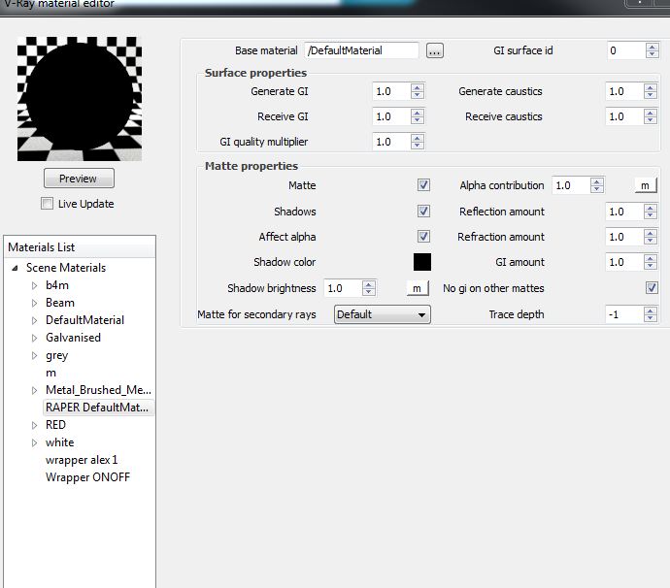This screenshot has width=670, height=588.
Task: Expand the b4m material node
Action: click(35, 285)
